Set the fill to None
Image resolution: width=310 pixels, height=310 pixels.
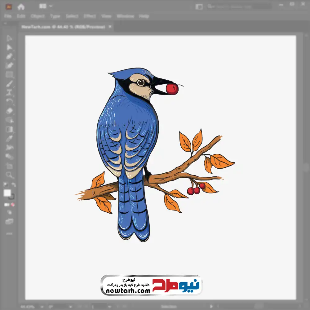coord(13,205)
